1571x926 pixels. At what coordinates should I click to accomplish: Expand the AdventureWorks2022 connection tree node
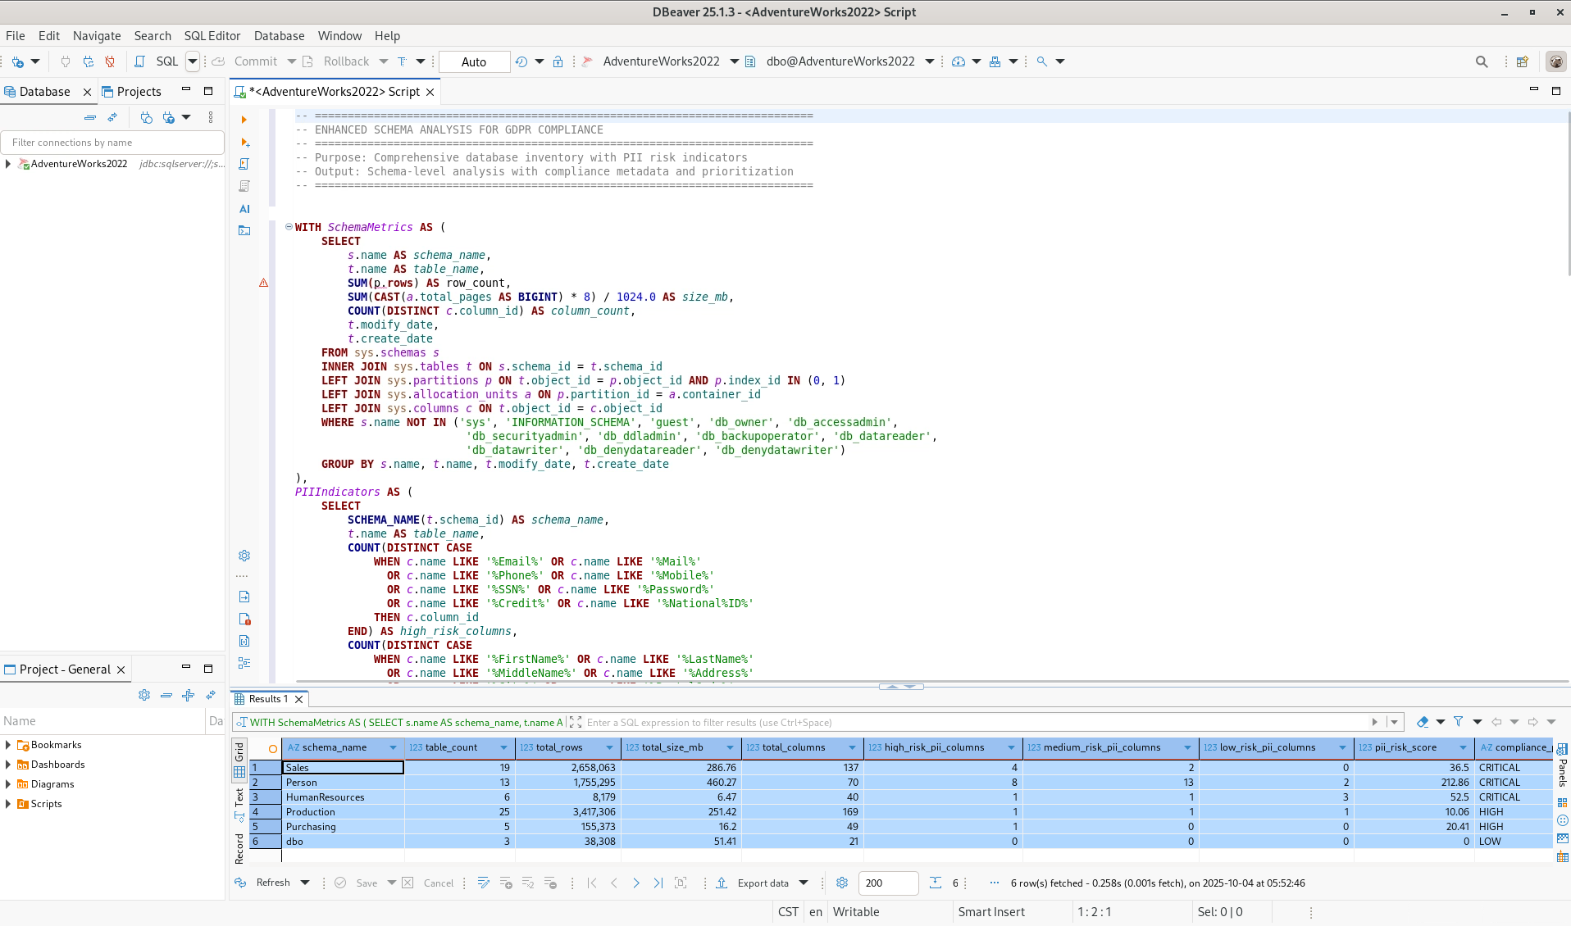pyautogui.click(x=8, y=164)
